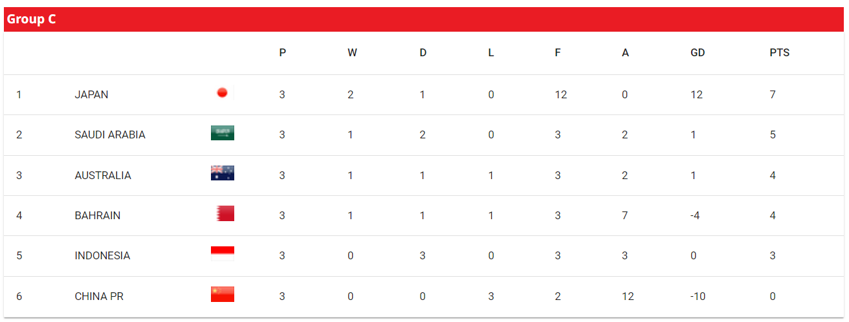This screenshot has width=849, height=322.
Task: Select the JAPAN team name
Action: click(x=91, y=94)
